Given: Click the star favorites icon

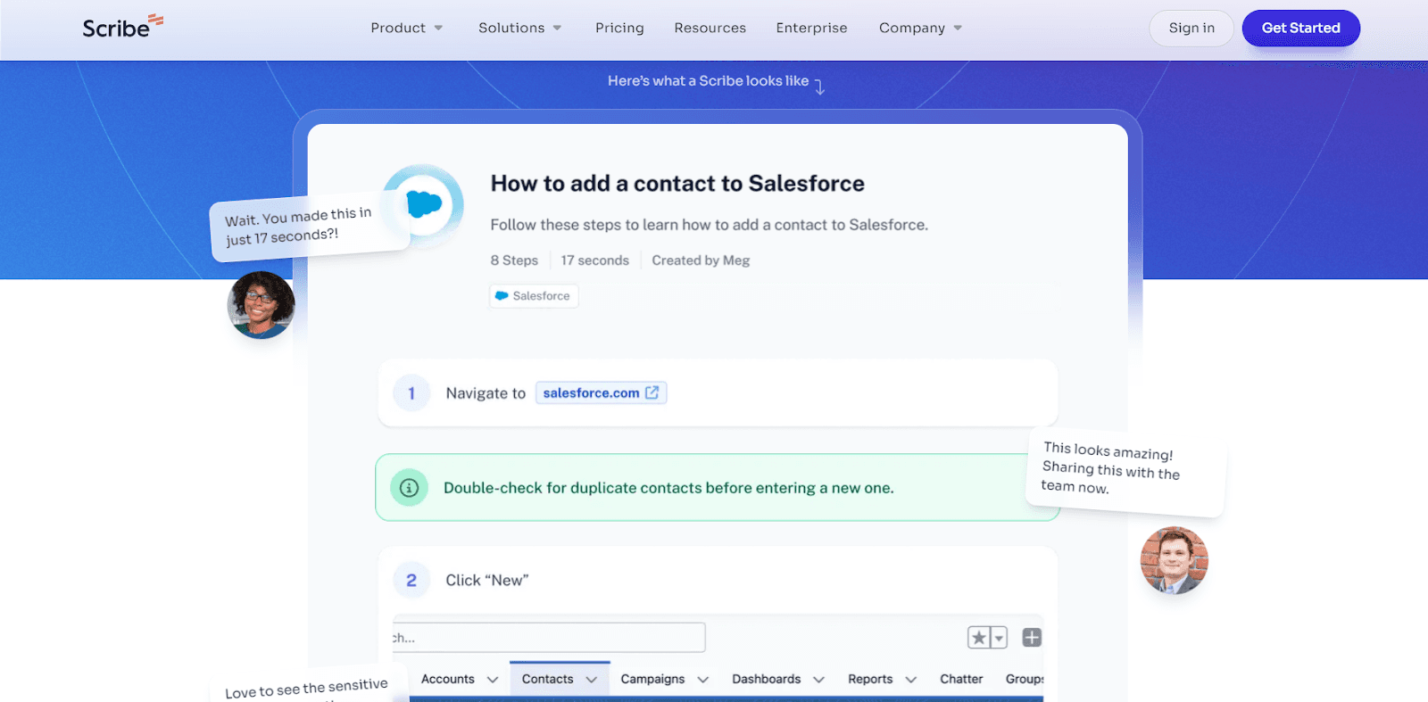Looking at the screenshot, I should [979, 638].
